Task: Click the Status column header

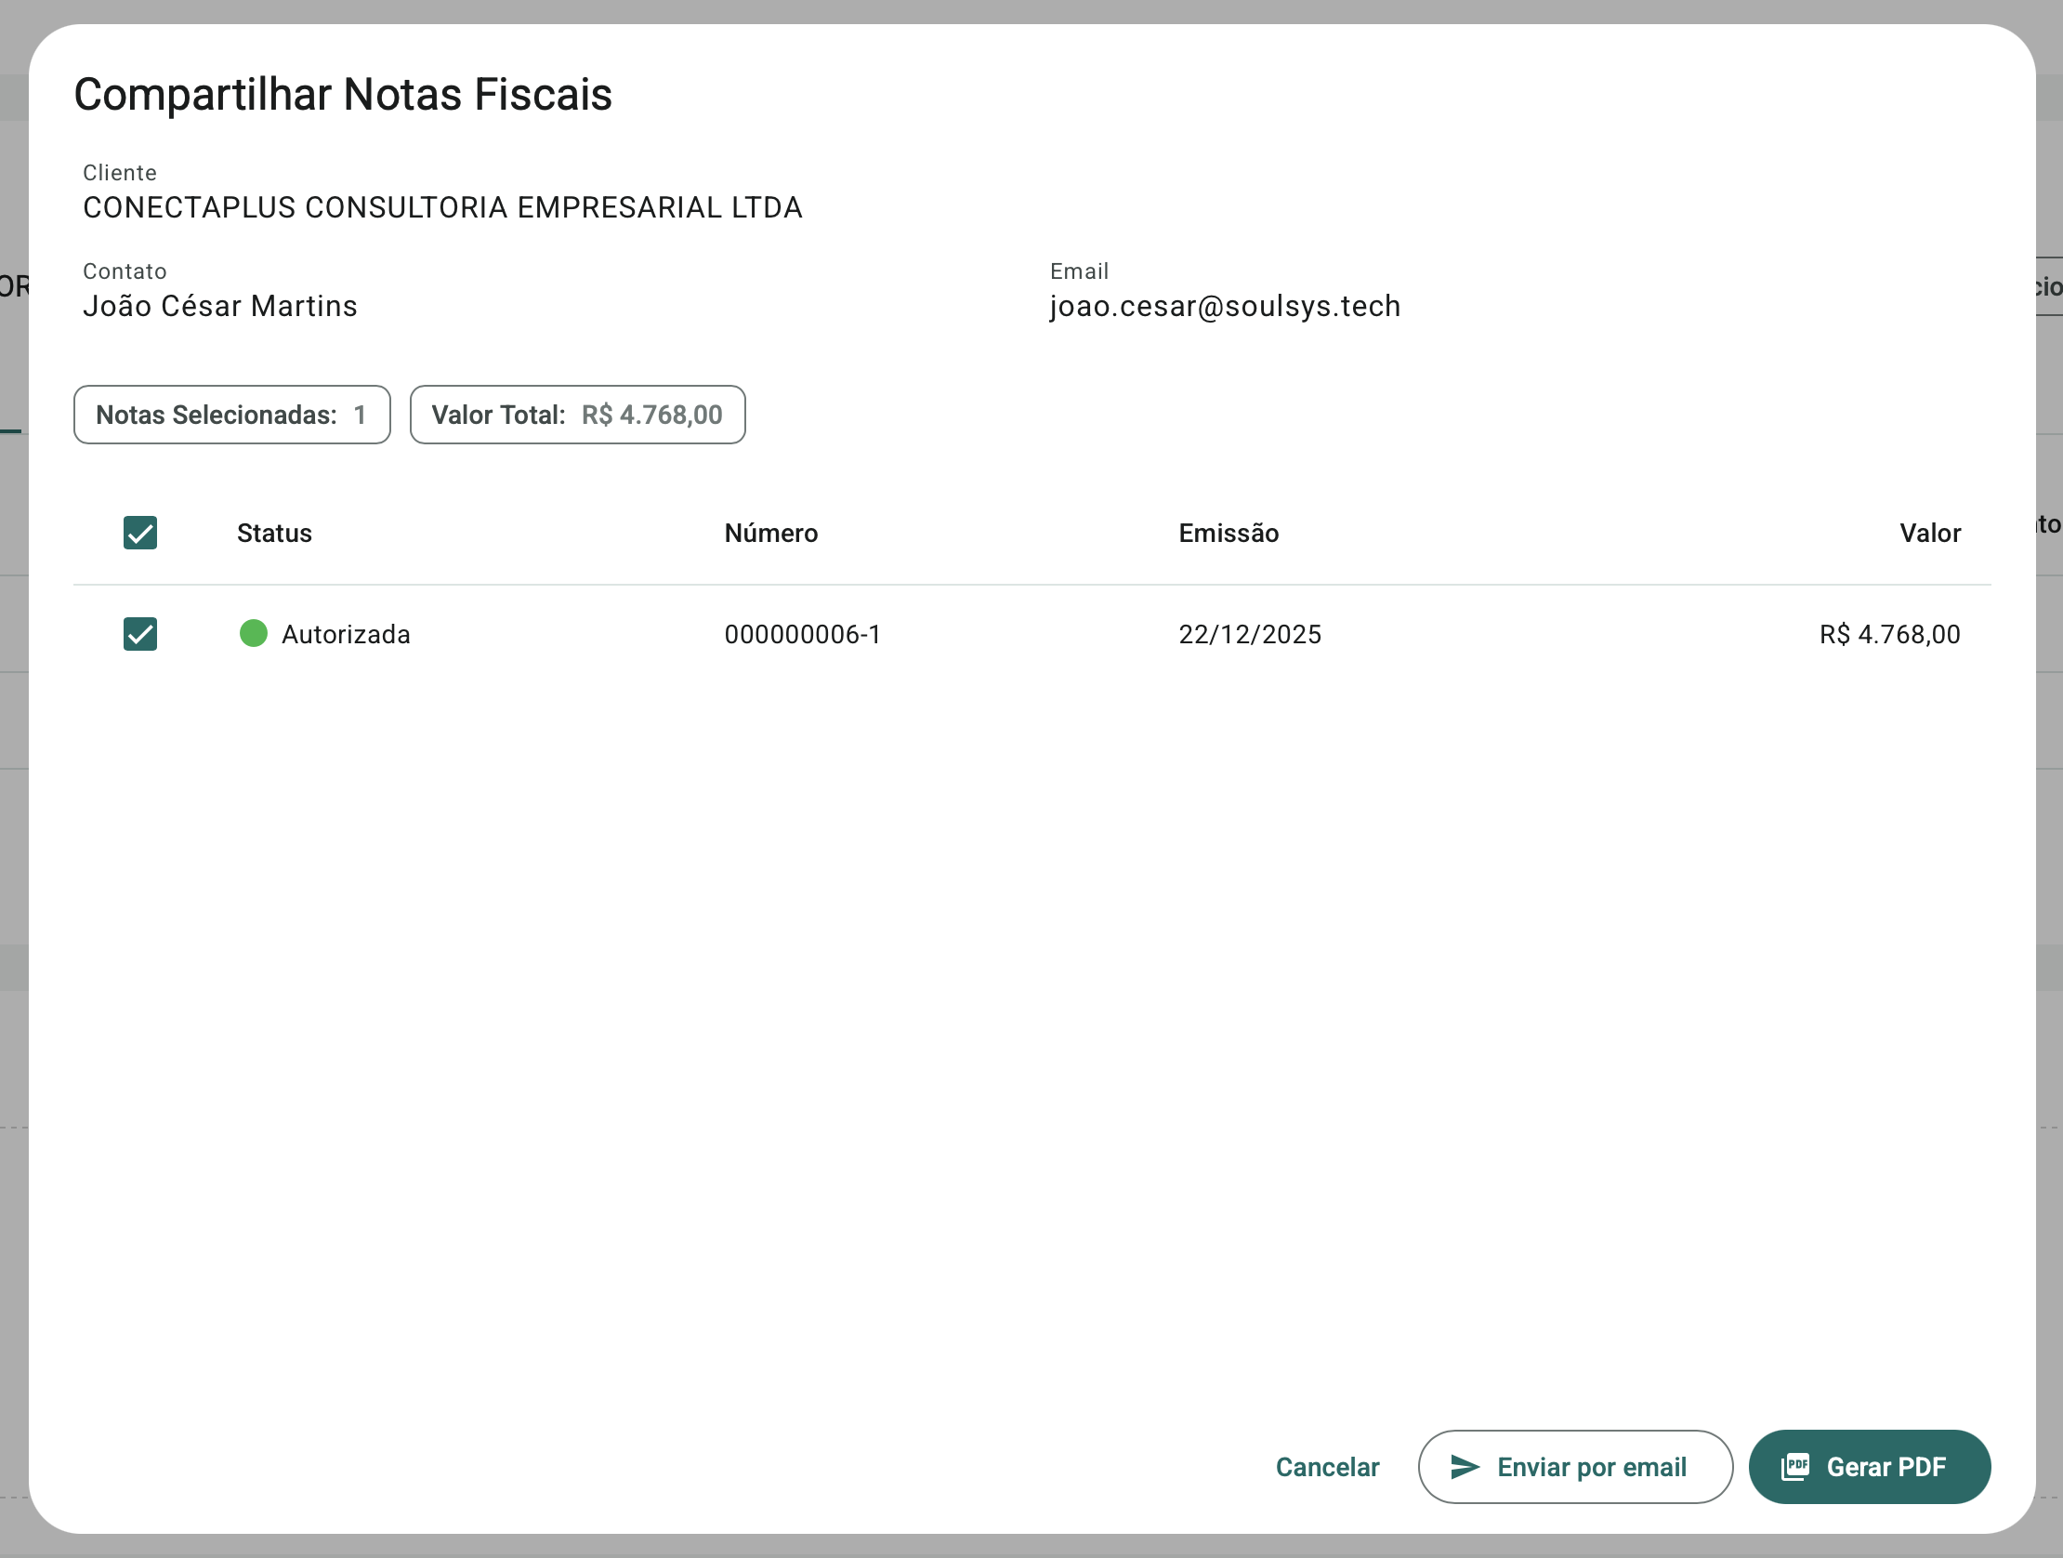Action: (274, 533)
